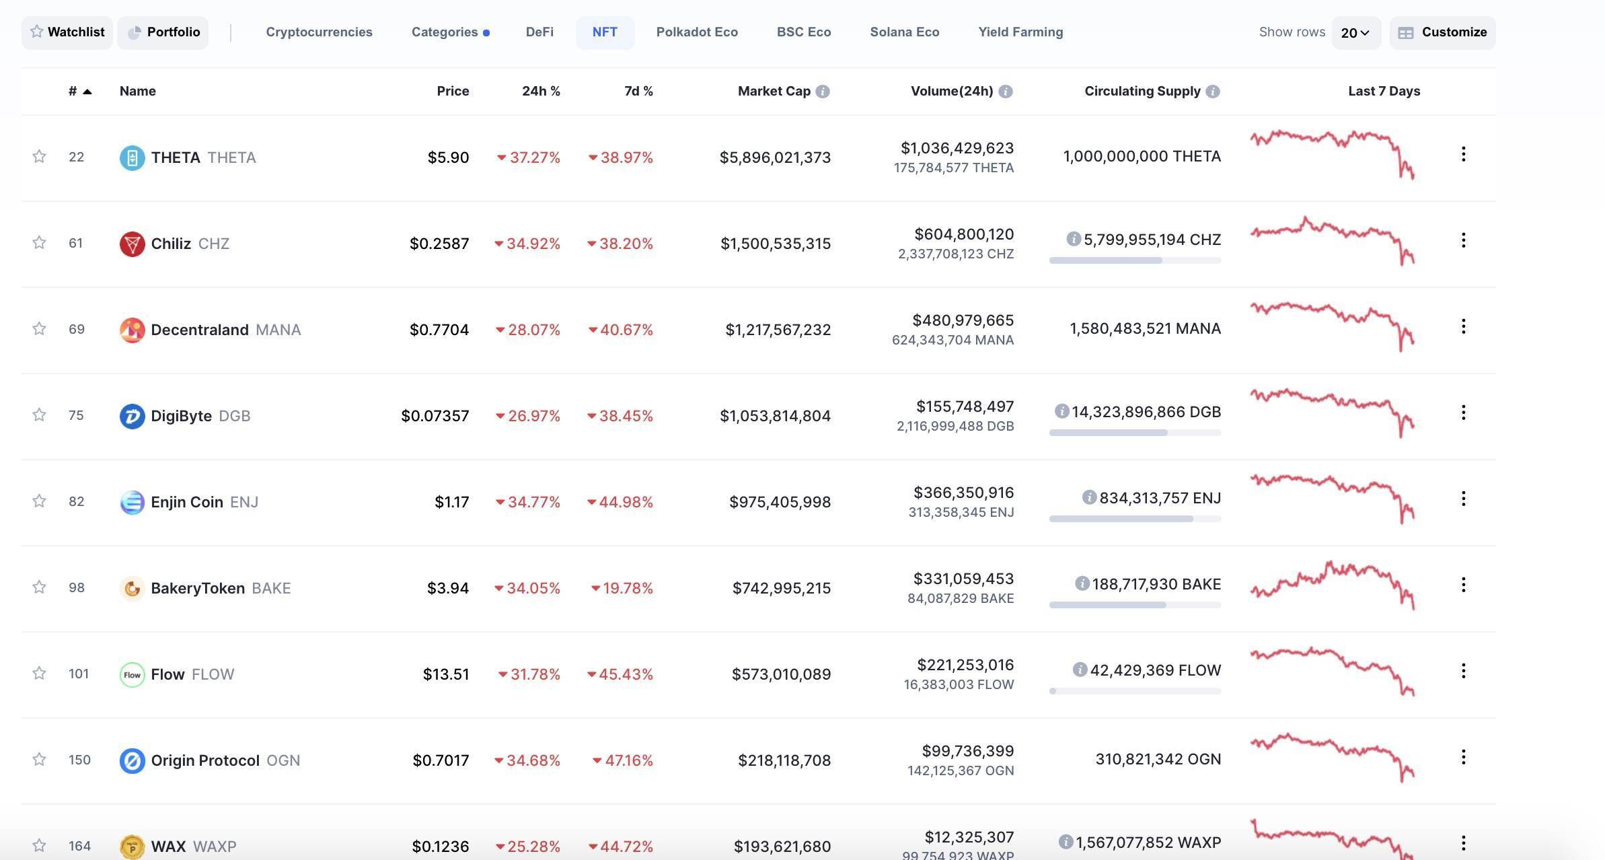Click the Circulating Supply header info icon
This screenshot has height=860, width=1605.
point(1212,92)
